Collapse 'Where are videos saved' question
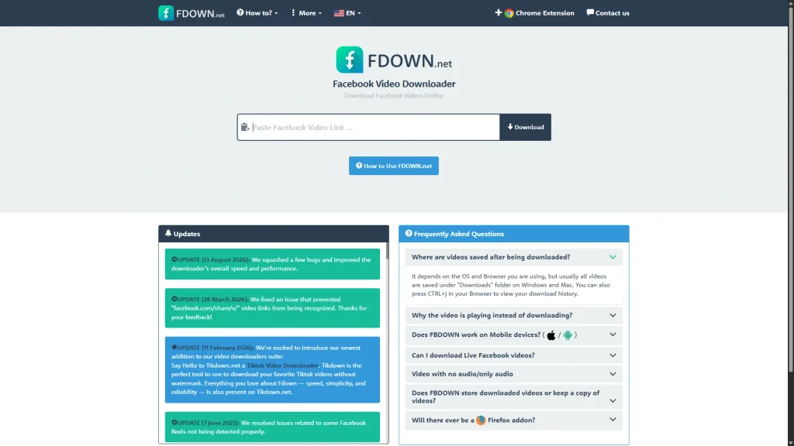The image size is (794, 446). [x=513, y=257]
